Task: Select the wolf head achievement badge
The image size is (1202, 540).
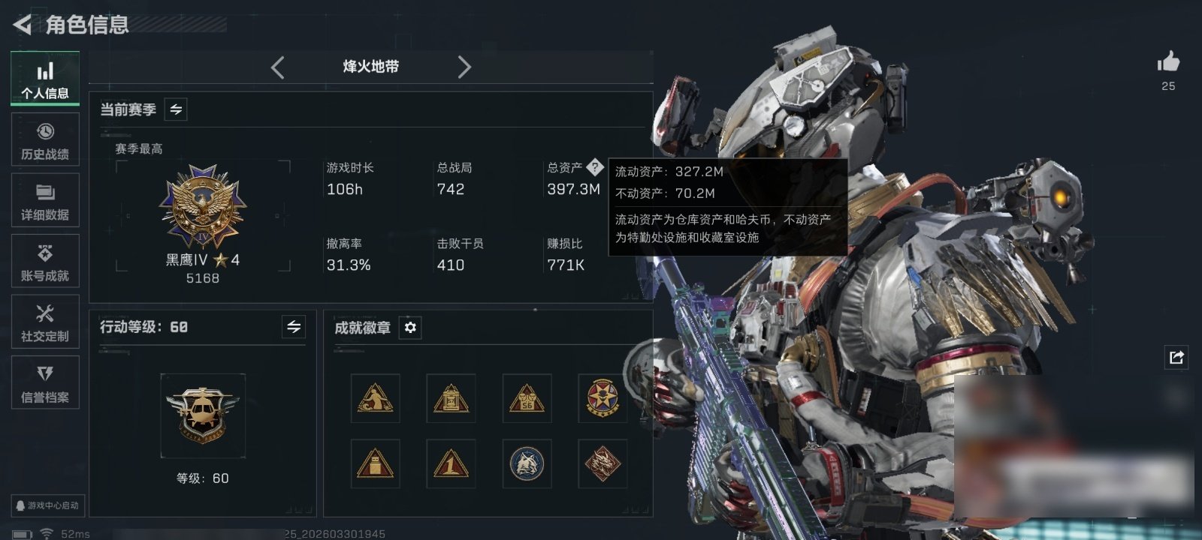Action: (526, 463)
